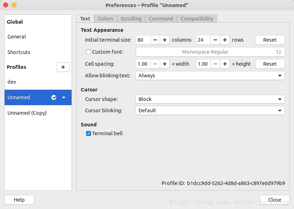The image size is (294, 209).
Task: Open the Cursor blinking dropdown
Action: (210, 111)
